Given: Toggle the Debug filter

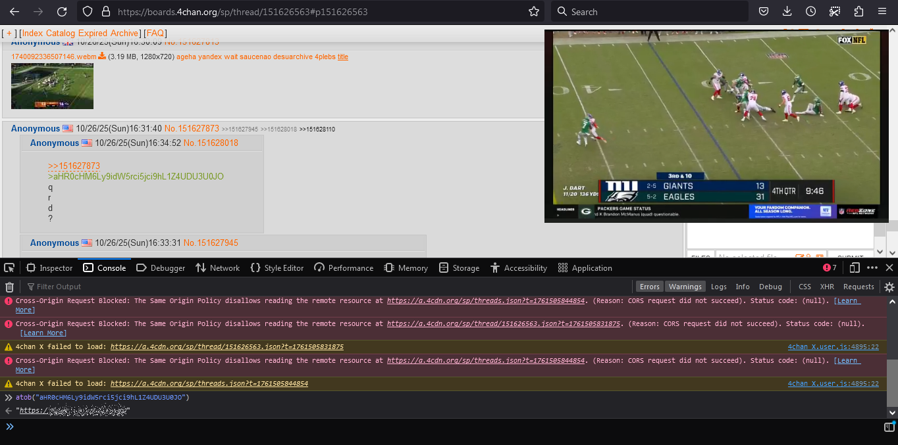Looking at the screenshot, I should (770, 287).
